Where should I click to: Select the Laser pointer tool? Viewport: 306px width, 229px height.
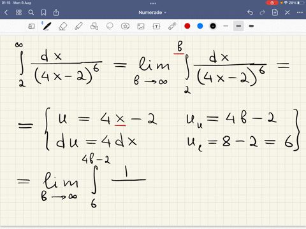coord(172,26)
